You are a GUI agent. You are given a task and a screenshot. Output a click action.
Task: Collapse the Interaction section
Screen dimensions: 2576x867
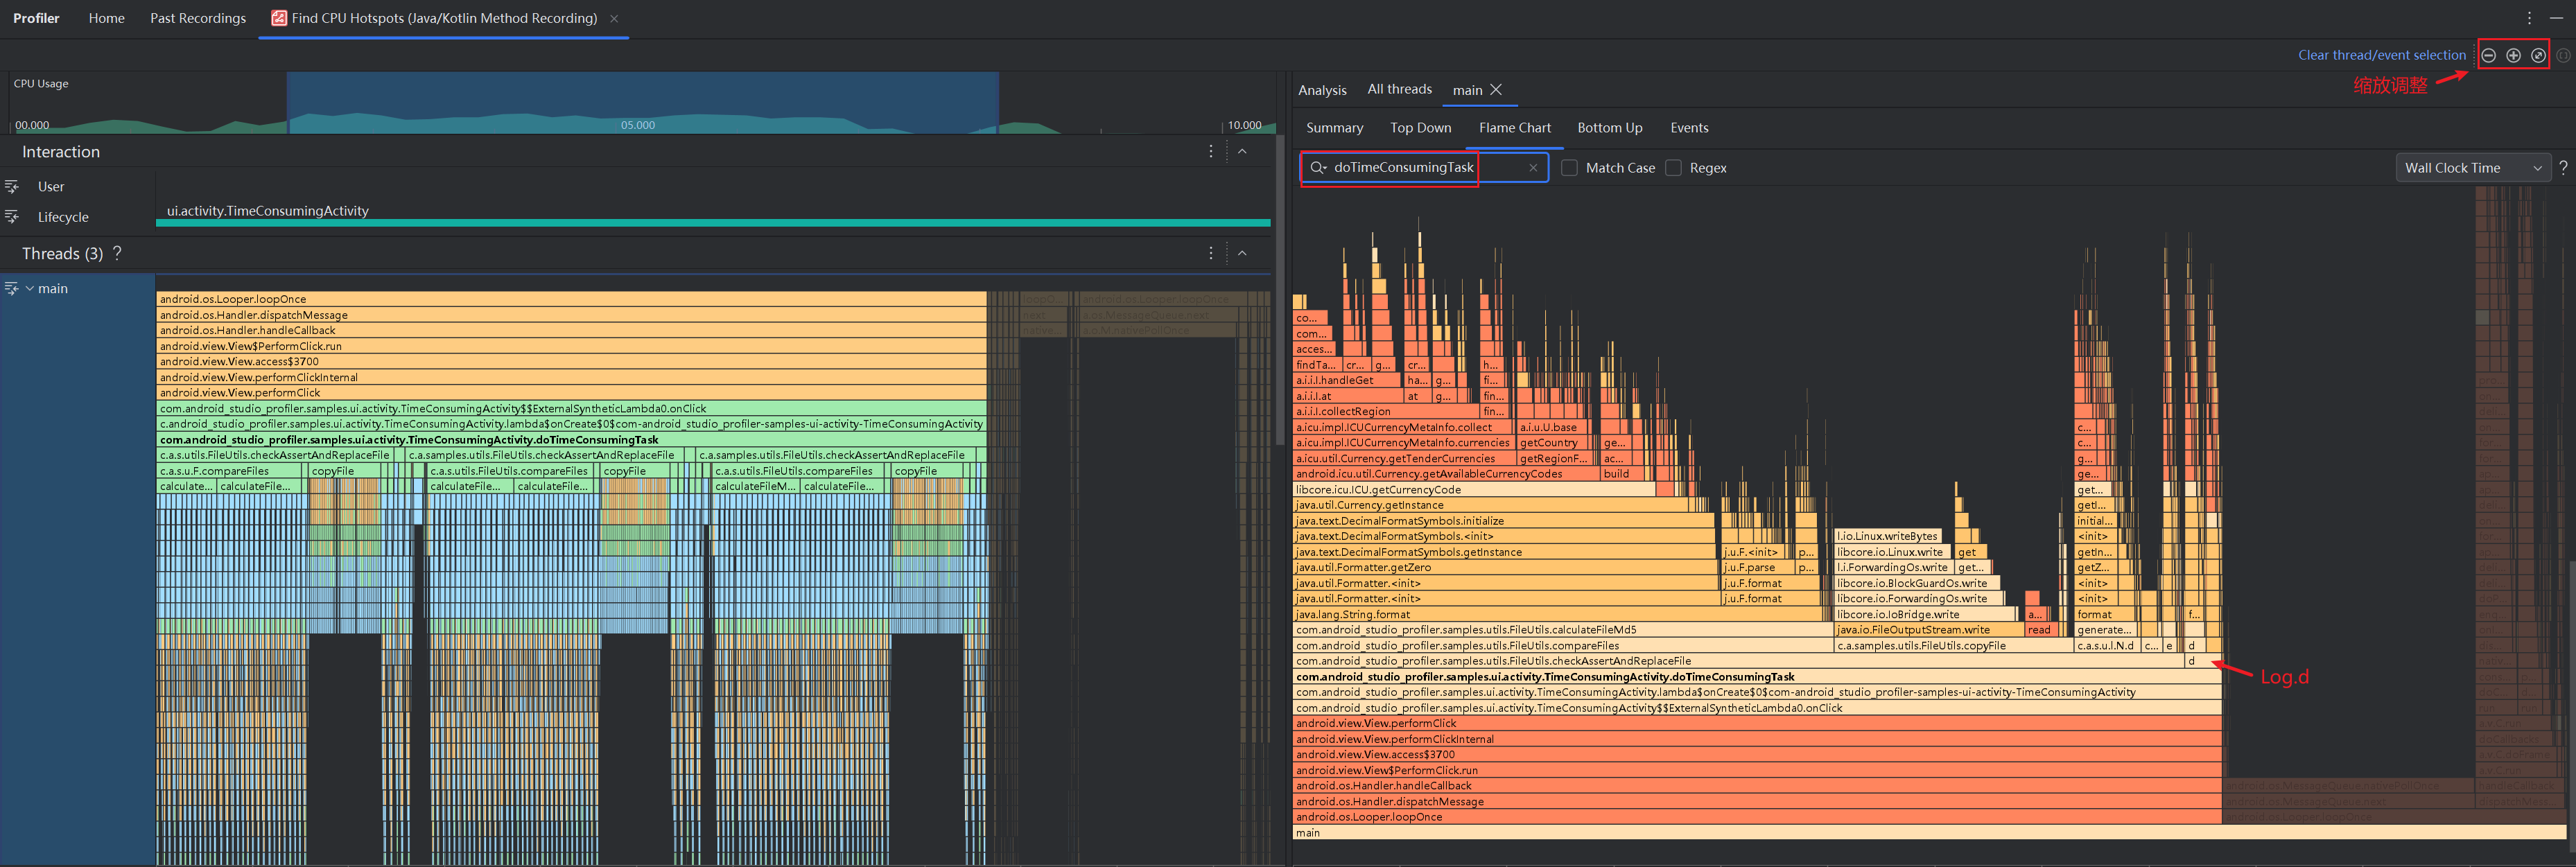pyautogui.click(x=1242, y=151)
